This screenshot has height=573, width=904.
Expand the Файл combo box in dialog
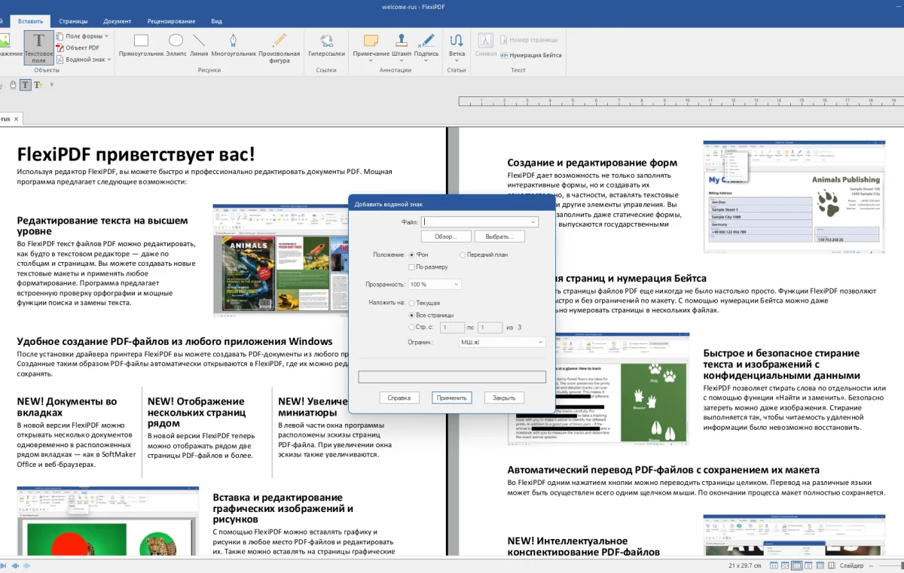tap(533, 222)
